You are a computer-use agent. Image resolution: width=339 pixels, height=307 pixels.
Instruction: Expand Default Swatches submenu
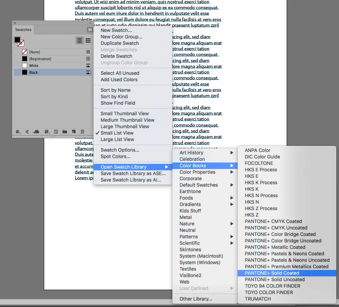point(205,185)
